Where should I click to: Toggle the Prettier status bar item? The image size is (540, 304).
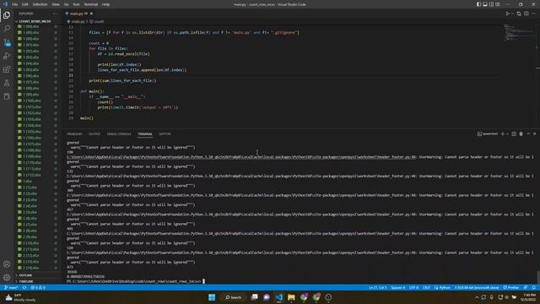(x=511, y=287)
